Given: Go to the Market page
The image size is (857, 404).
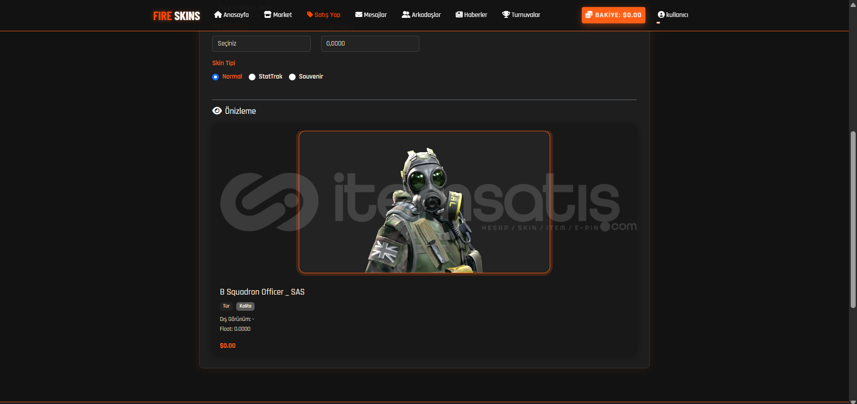Looking at the screenshot, I should 278,15.
